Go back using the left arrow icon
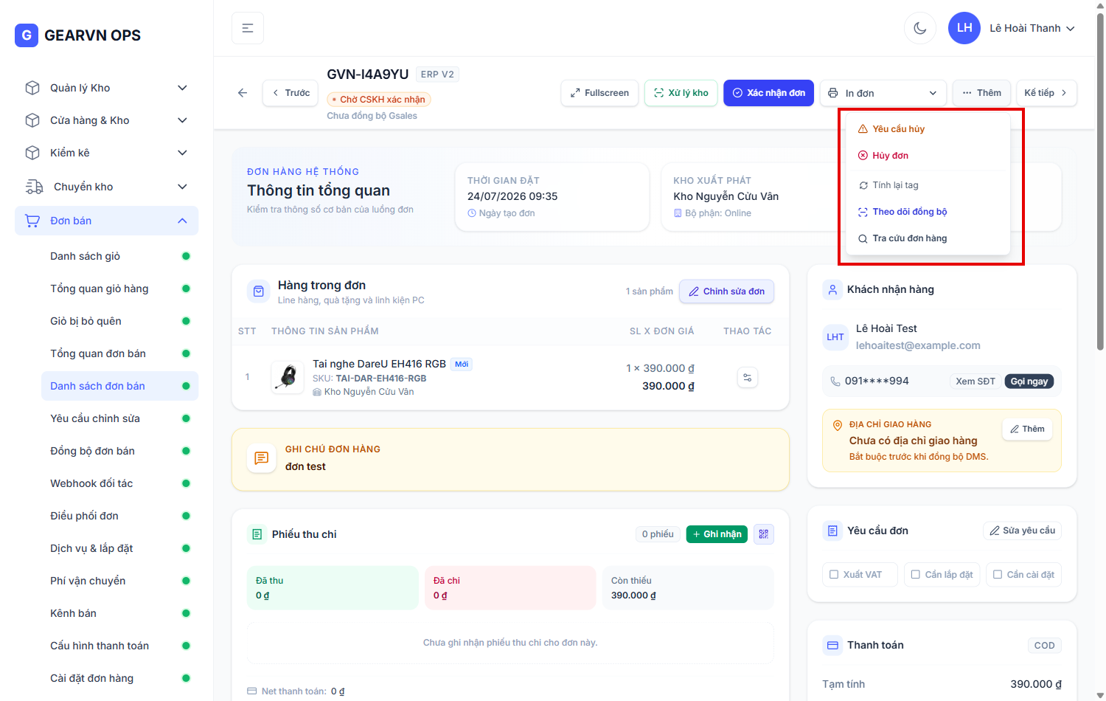1106x701 pixels. pos(243,93)
